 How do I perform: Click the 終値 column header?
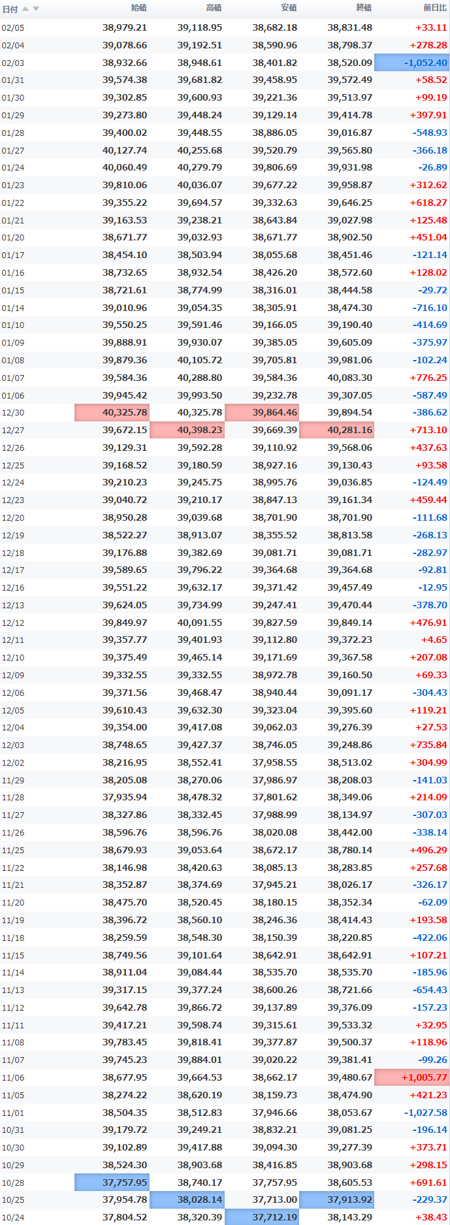pyautogui.click(x=364, y=8)
